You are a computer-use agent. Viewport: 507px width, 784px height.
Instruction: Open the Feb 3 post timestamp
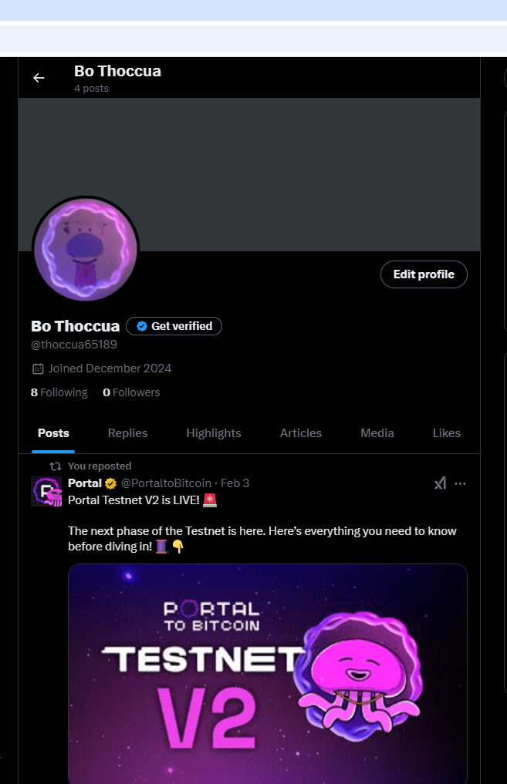point(235,483)
